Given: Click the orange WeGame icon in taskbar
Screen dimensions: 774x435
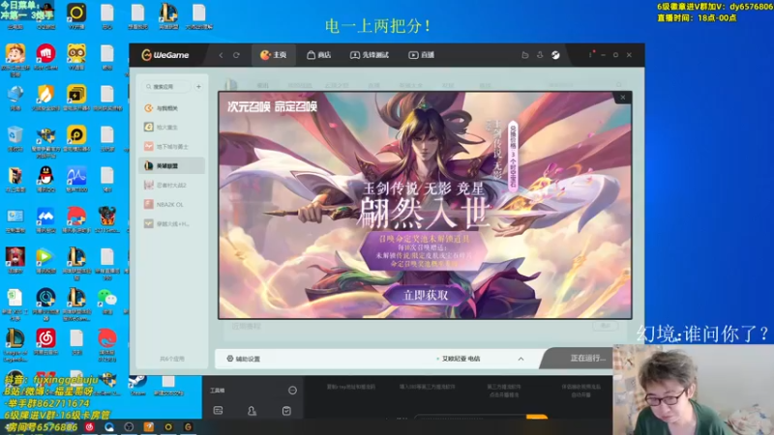Looking at the screenshot, I should click(x=188, y=426).
